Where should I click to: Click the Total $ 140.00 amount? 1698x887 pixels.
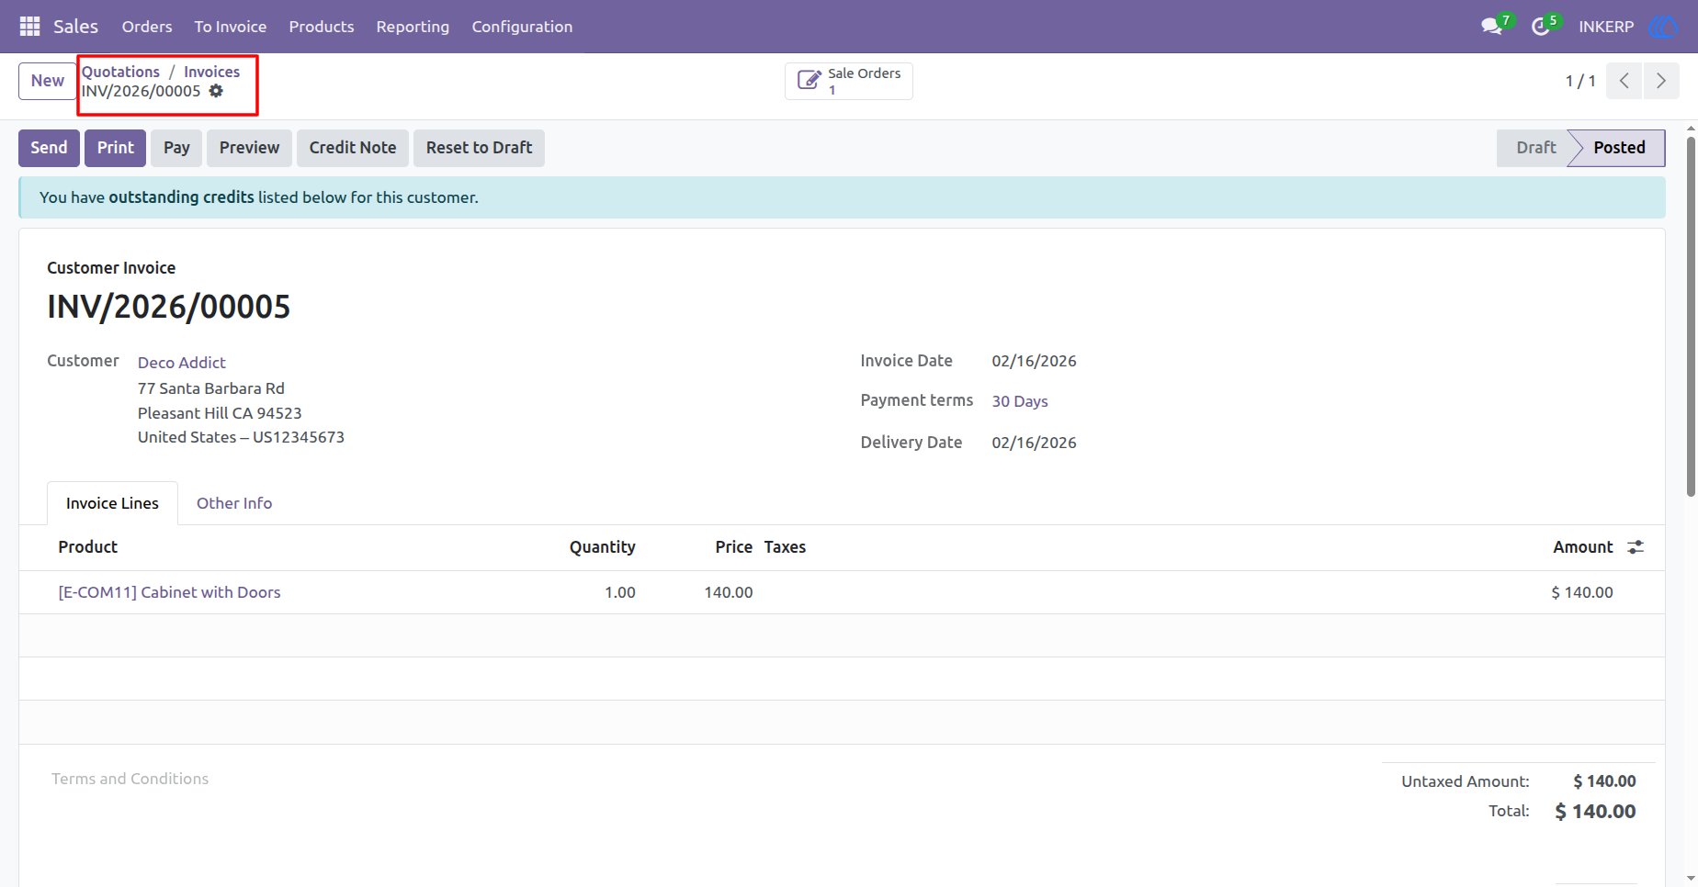click(x=1595, y=812)
